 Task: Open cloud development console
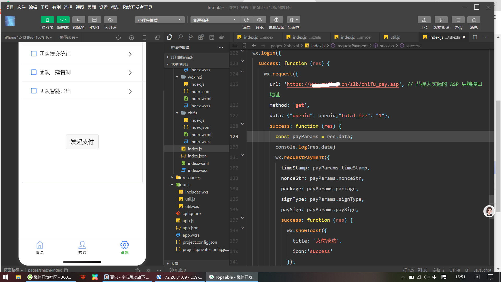pyautogui.click(x=110, y=20)
